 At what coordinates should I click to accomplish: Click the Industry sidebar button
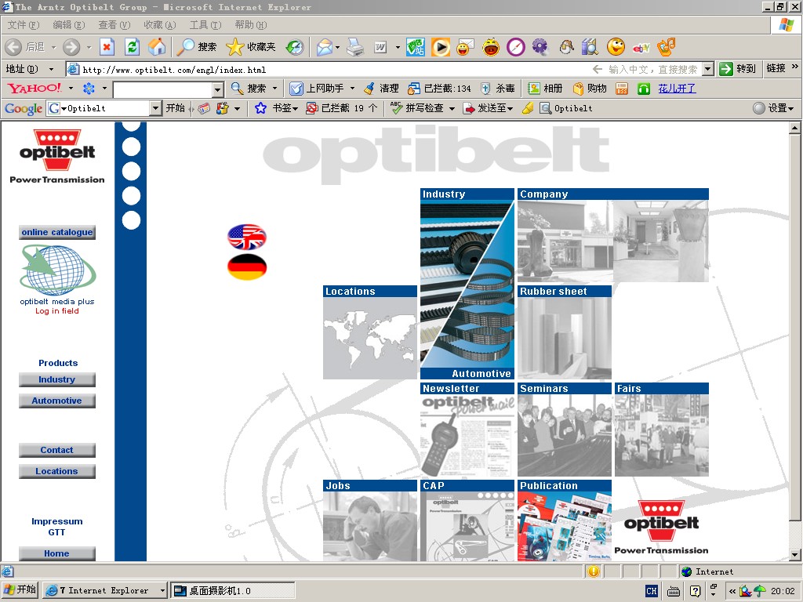pyautogui.click(x=56, y=380)
